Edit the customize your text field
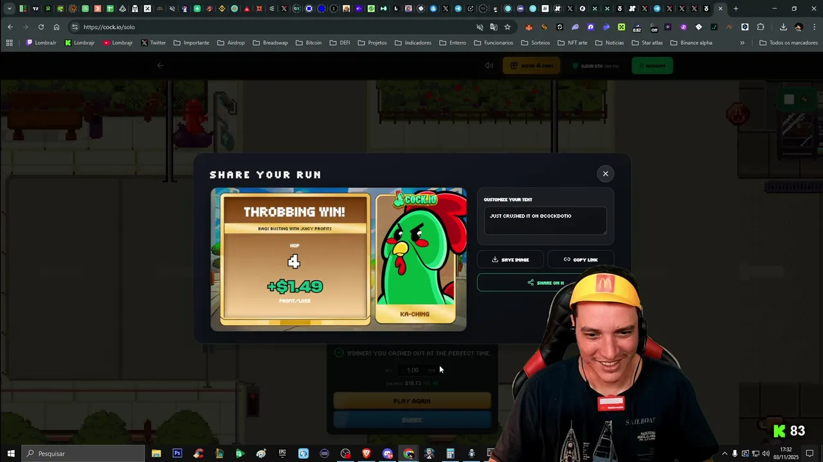The width and height of the screenshot is (823, 462). coord(545,221)
